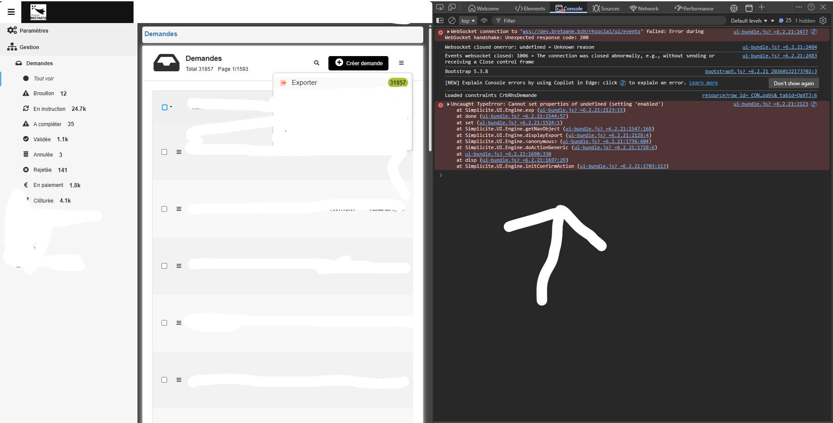
Task: Switch to the Network tab
Action: pos(644,8)
